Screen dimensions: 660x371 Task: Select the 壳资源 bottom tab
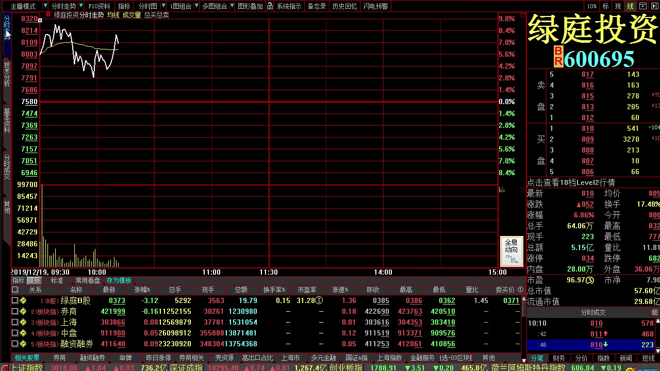[x=224, y=358]
